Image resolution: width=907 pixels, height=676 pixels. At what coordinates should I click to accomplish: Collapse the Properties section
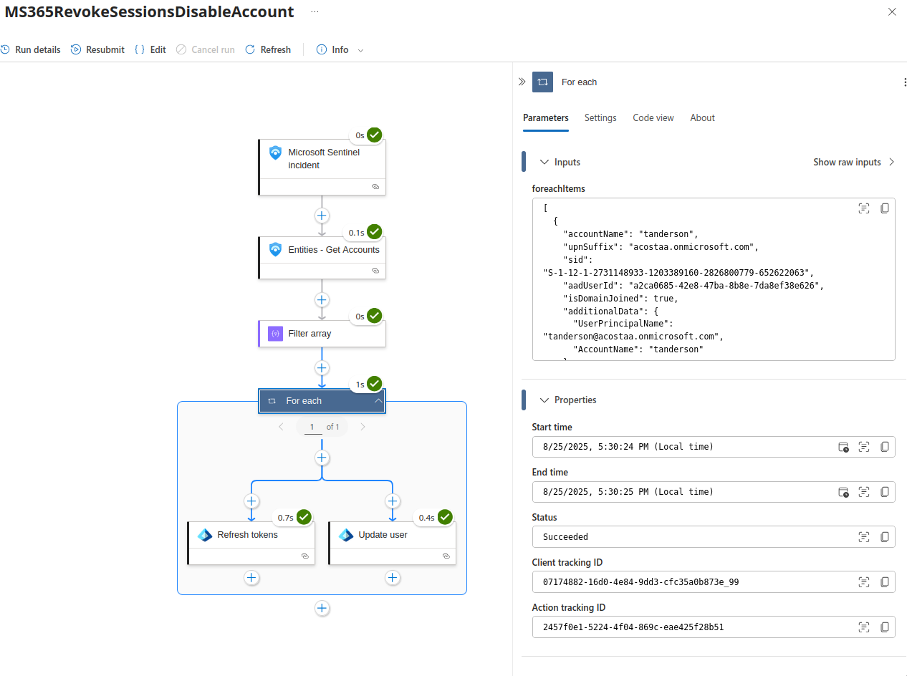point(544,400)
